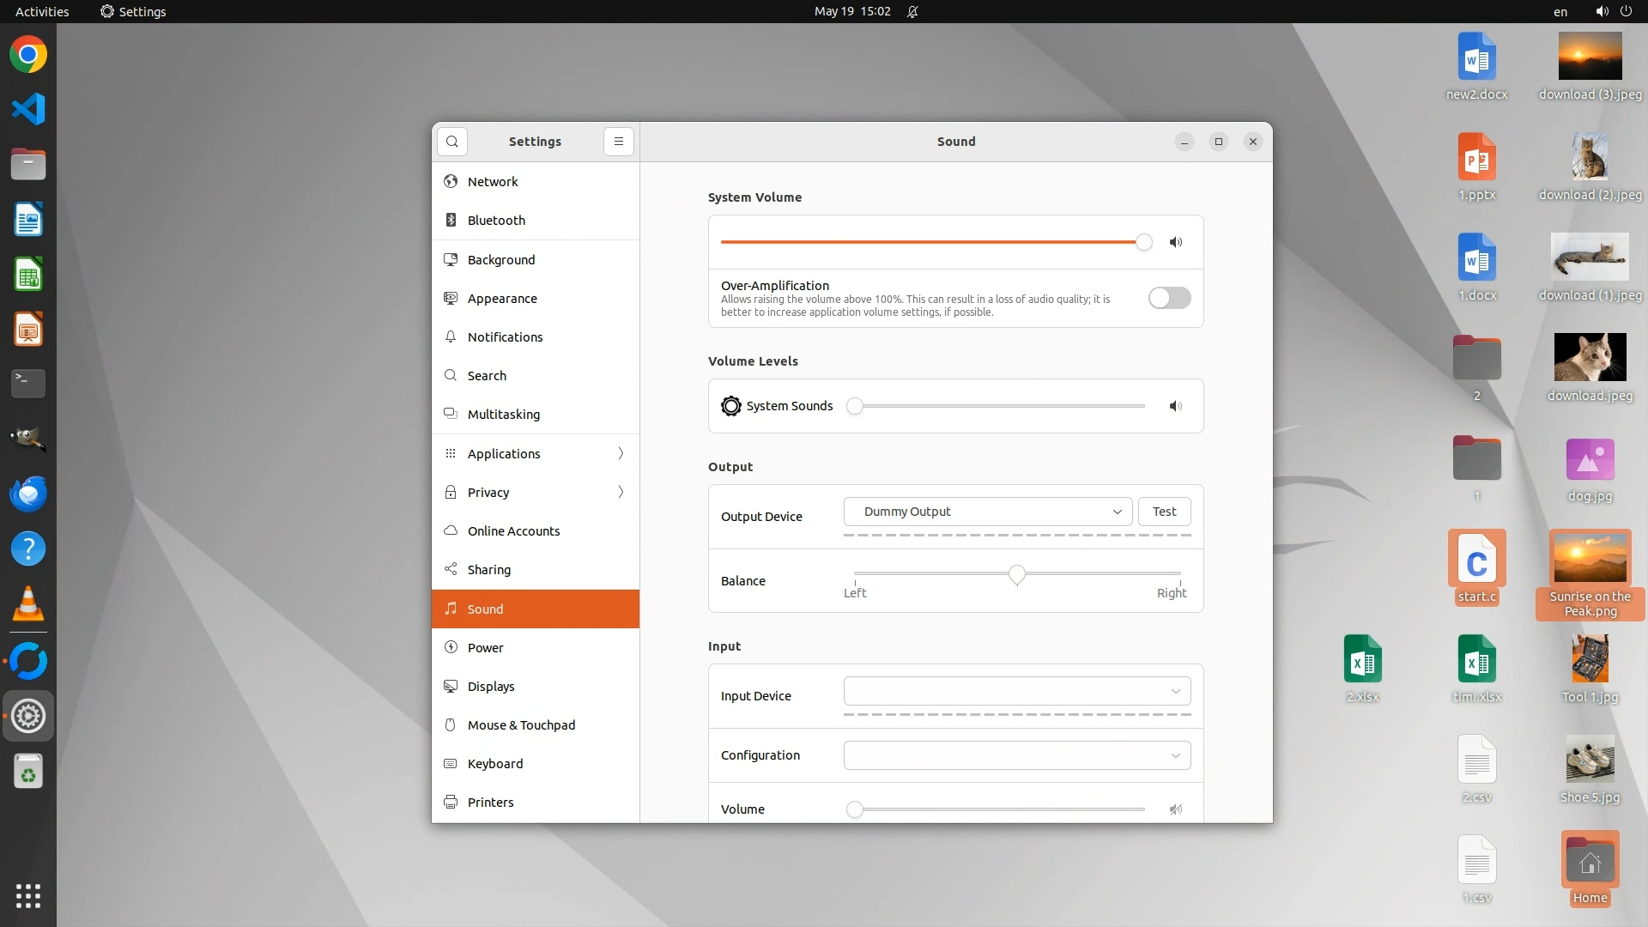The image size is (1648, 927).
Task: Open the Settings hamburger menu
Action: pos(618,142)
